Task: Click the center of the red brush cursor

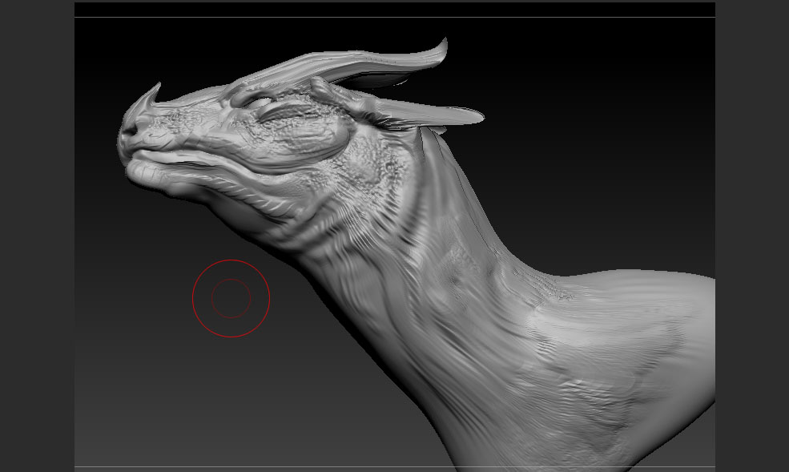Action: click(x=231, y=298)
